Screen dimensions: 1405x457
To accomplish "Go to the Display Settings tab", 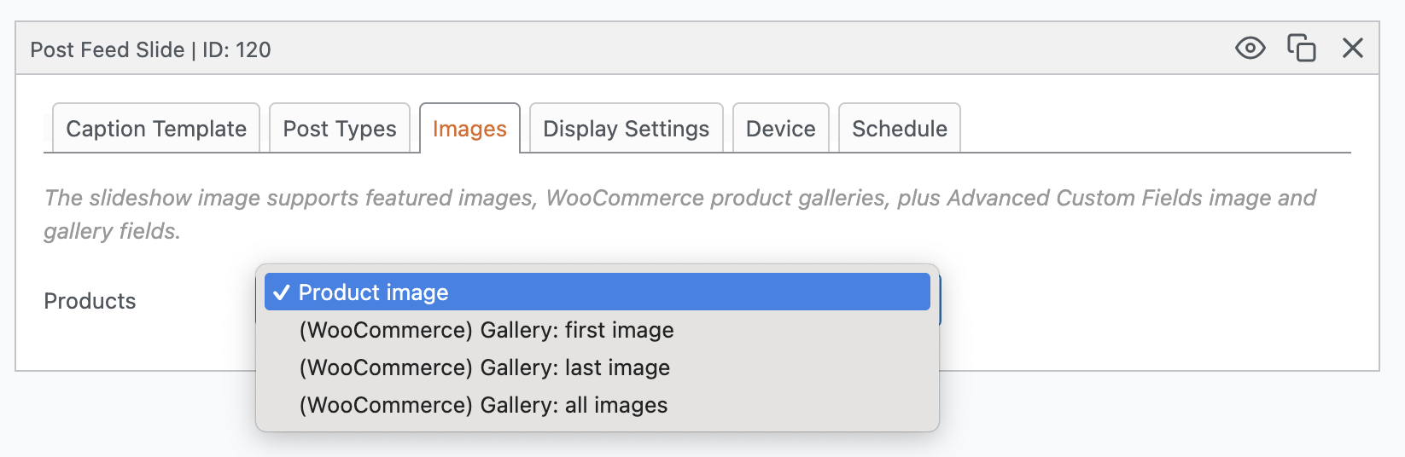I will point(626,129).
